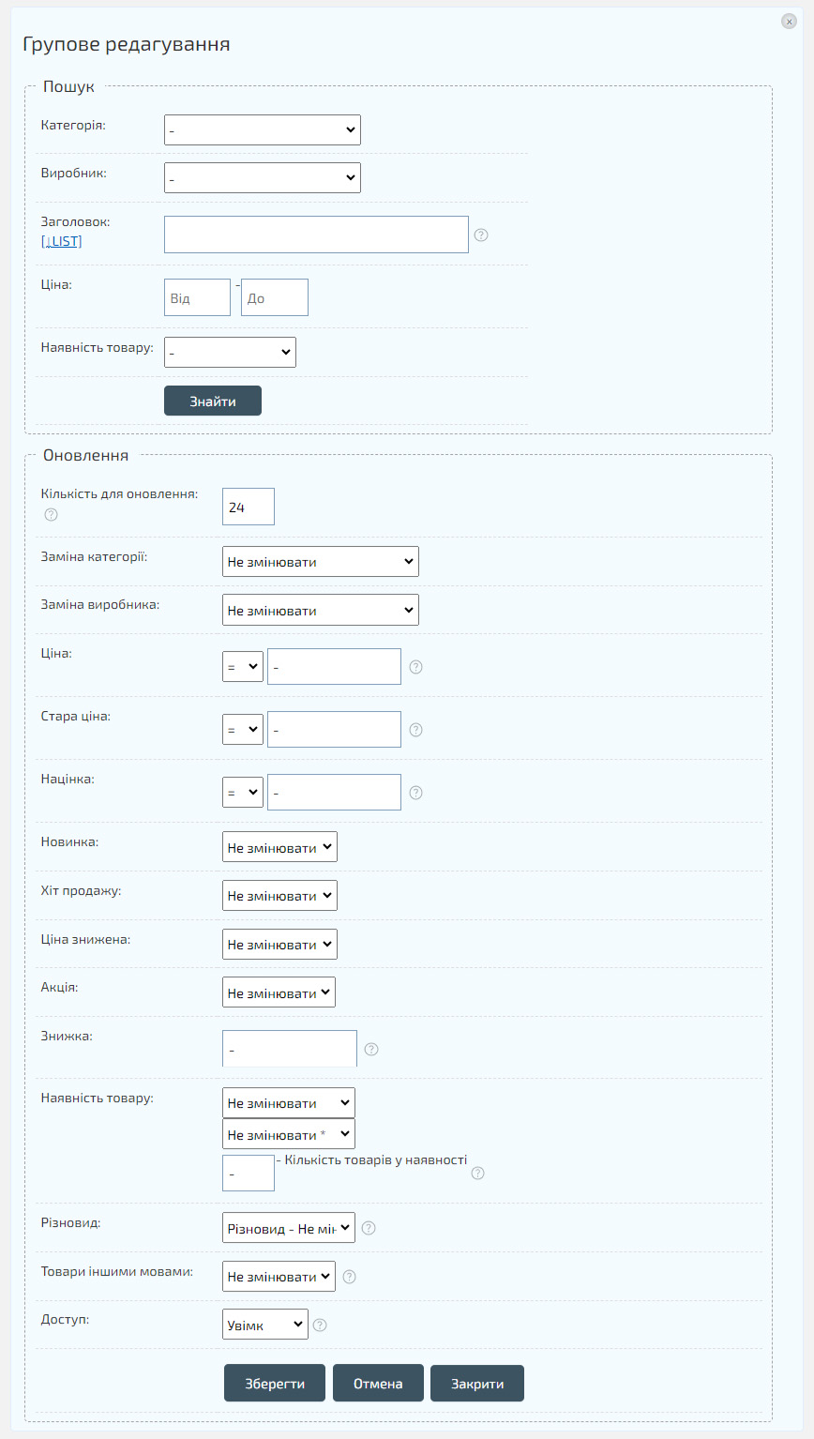Open the Новинка dropdown
814x1439 pixels.
[279, 847]
